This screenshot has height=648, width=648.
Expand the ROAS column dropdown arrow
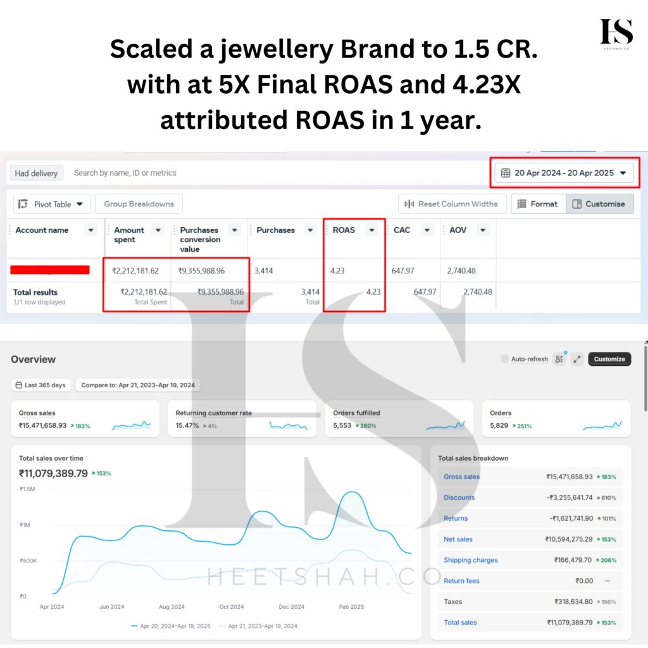(x=371, y=230)
